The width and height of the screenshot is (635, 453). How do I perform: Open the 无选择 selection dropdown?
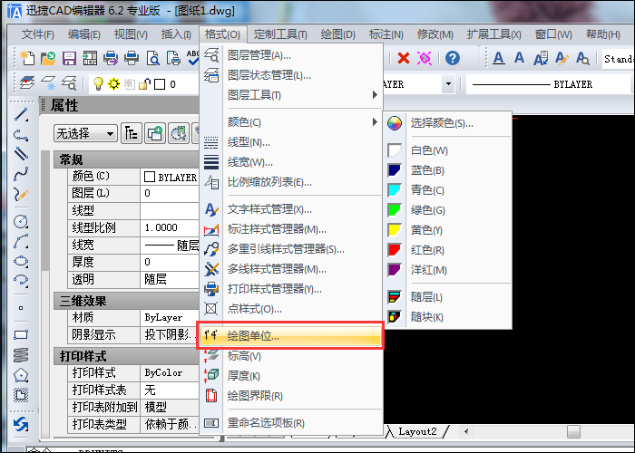pyautogui.click(x=85, y=133)
